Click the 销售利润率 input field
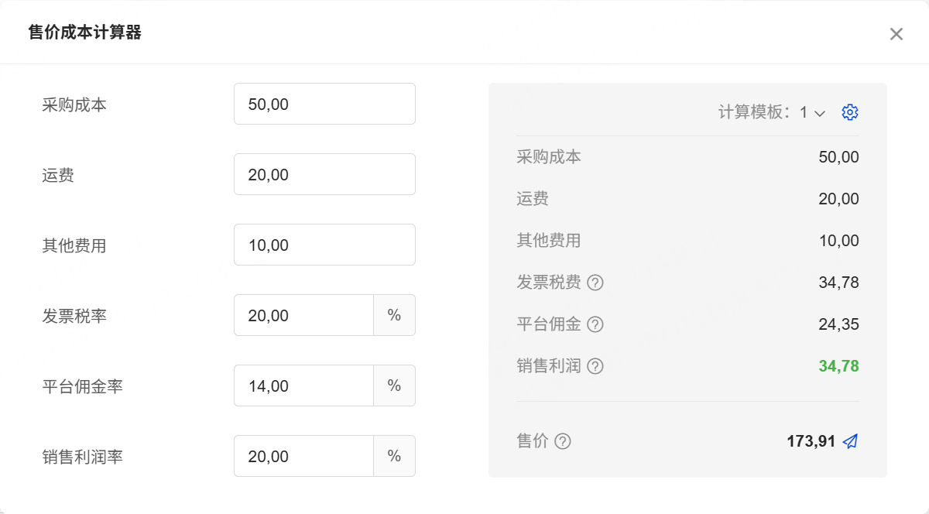Image resolution: width=929 pixels, height=514 pixels. point(303,456)
